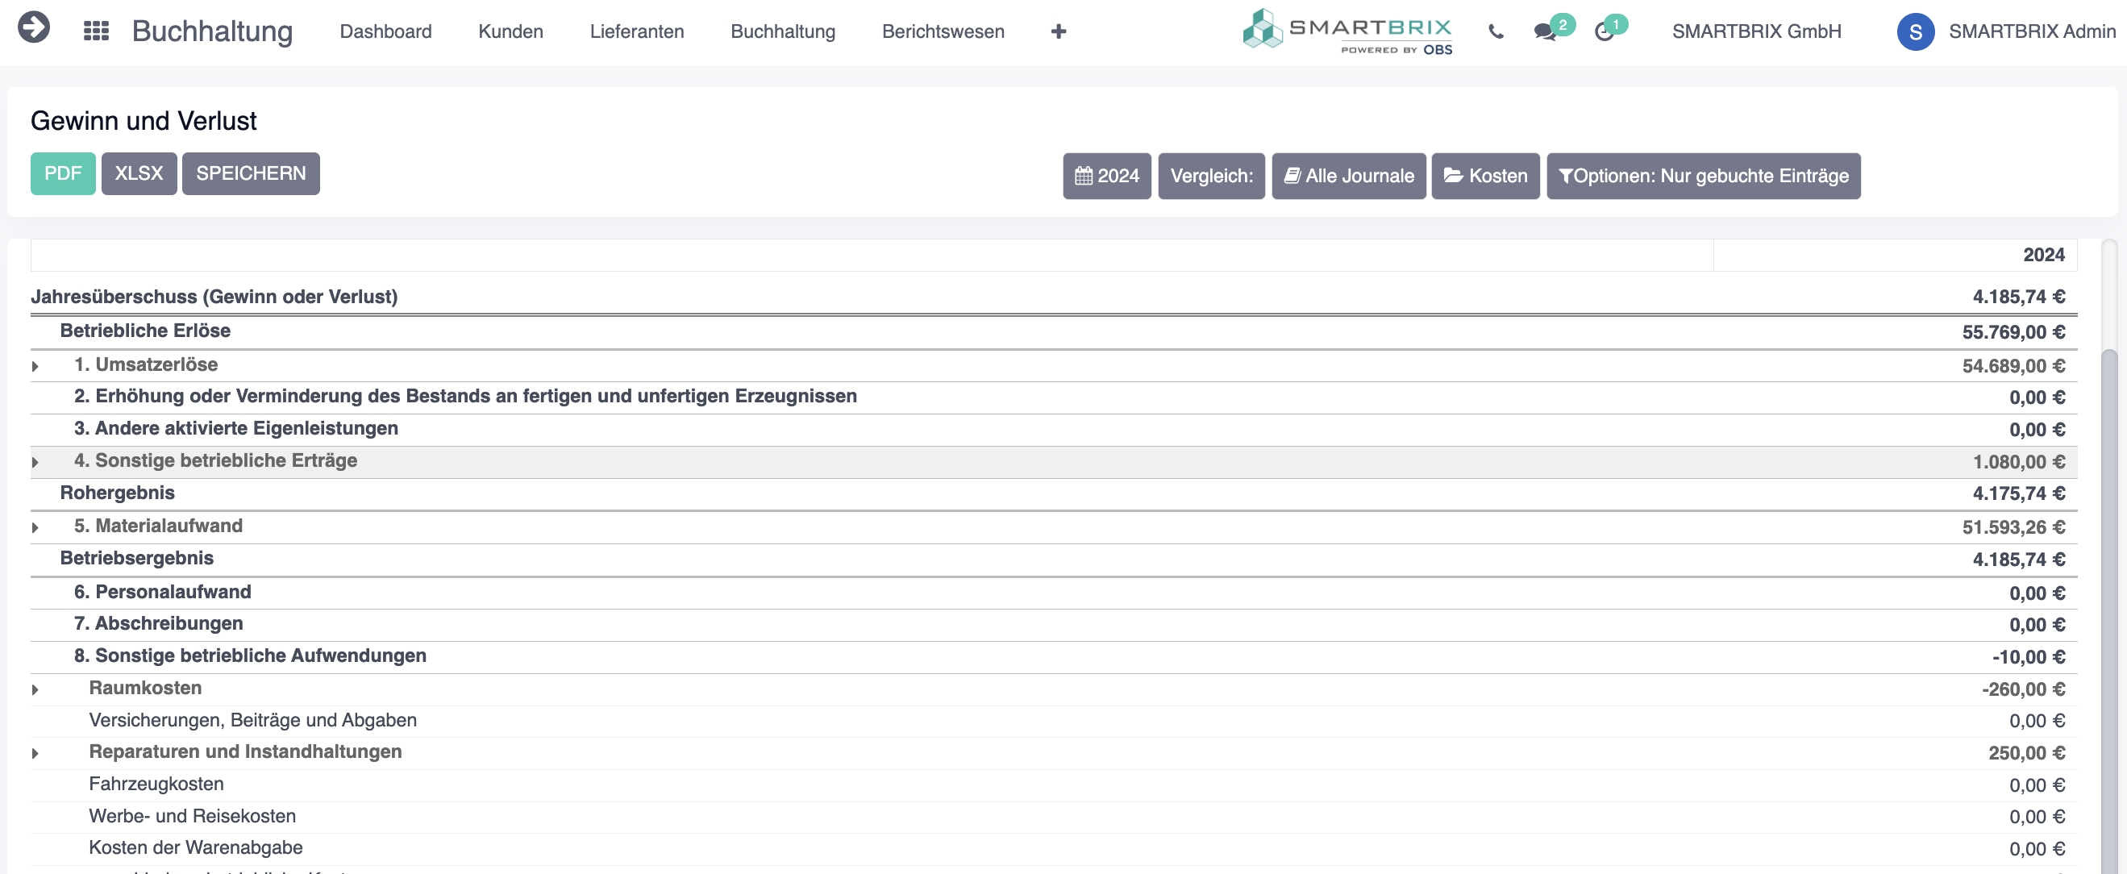
Task: Open the activities clock icon with badge 1
Action: pyautogui.click(x=1604, y=32)
